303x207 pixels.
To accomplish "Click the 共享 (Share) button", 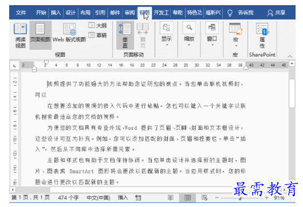I will tap(276, 13).
